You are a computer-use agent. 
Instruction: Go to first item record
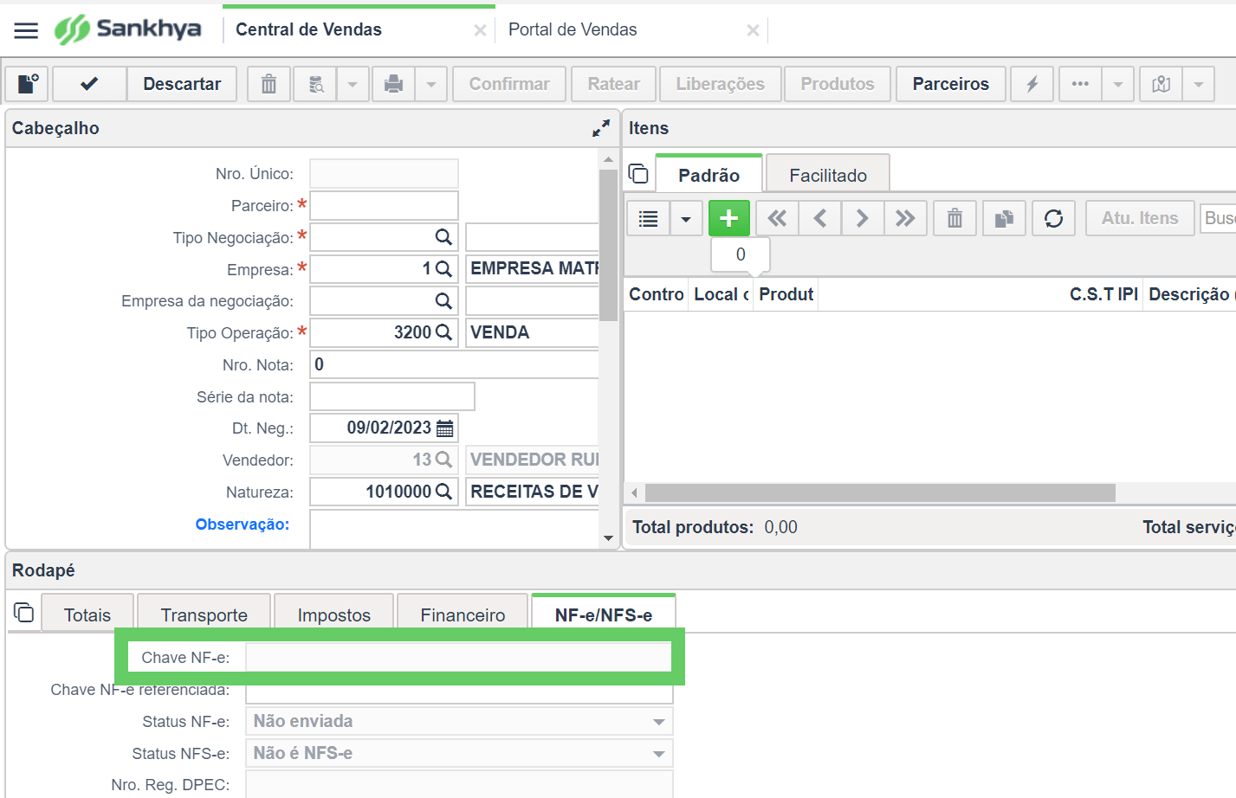[777, 218]
